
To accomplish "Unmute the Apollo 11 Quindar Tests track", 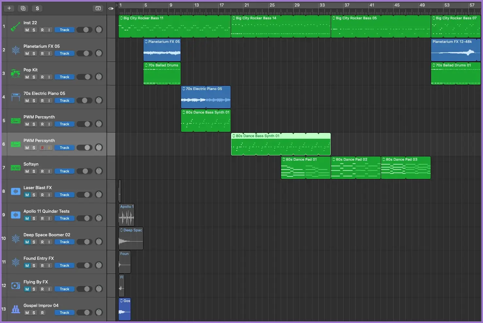I will (27, 219).
